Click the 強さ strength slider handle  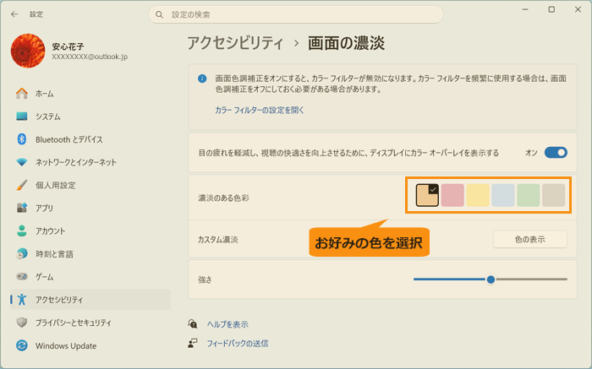click(491, 279)
